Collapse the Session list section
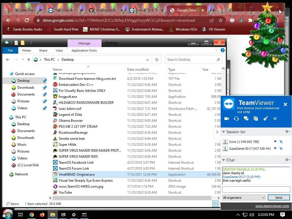 tap(224, 132)
